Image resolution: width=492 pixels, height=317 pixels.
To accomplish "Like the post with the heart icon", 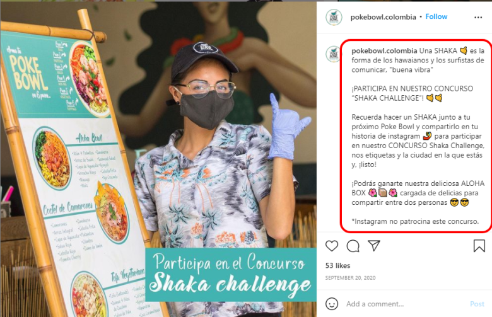I will 332,246.
